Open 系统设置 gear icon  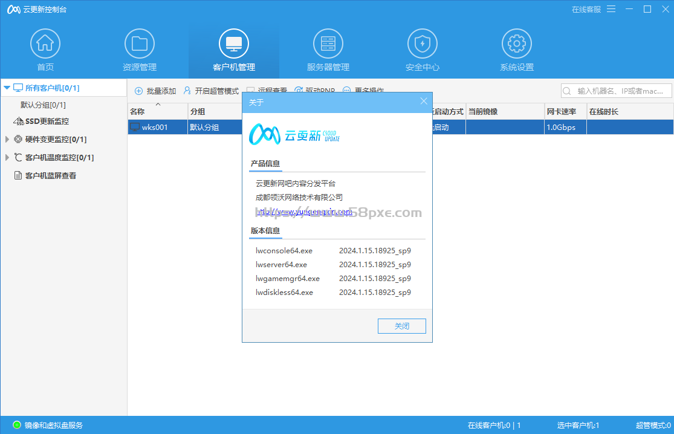coord(517,44)
